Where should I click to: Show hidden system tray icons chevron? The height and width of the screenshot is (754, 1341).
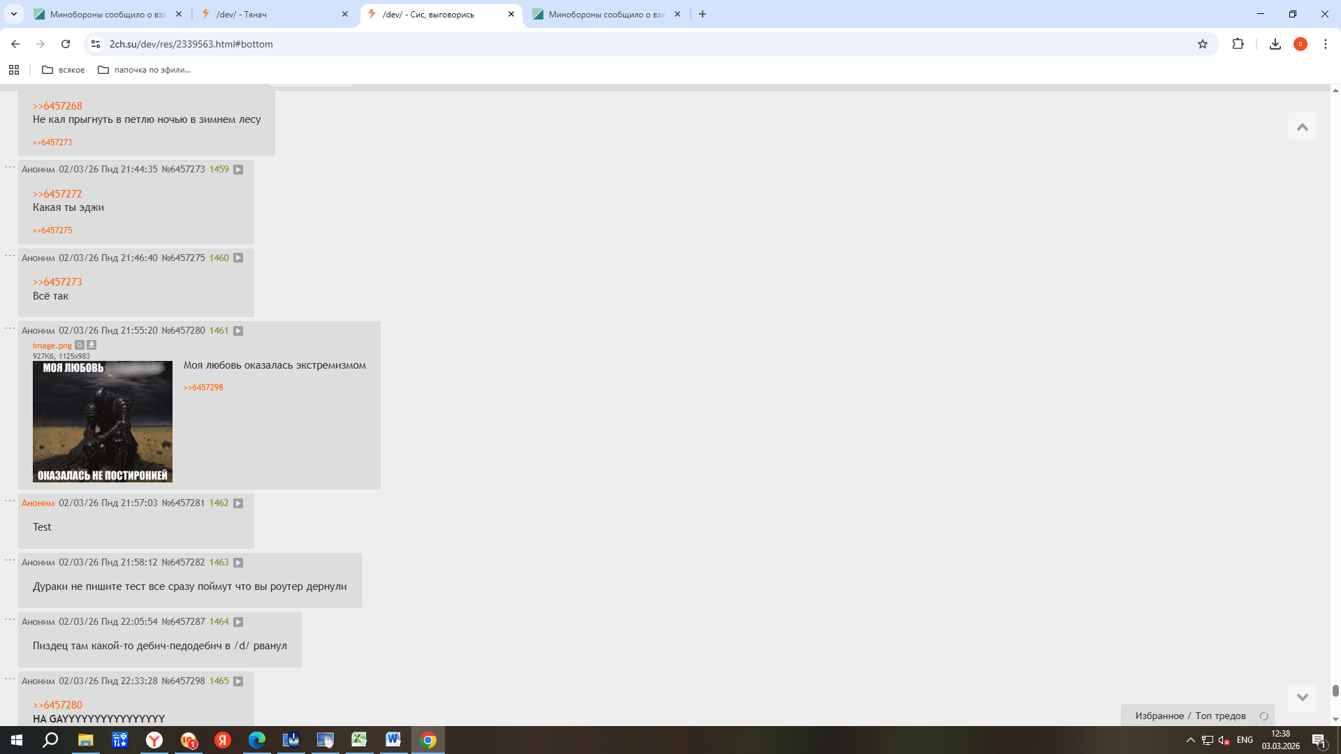(x=1190, y=740)
